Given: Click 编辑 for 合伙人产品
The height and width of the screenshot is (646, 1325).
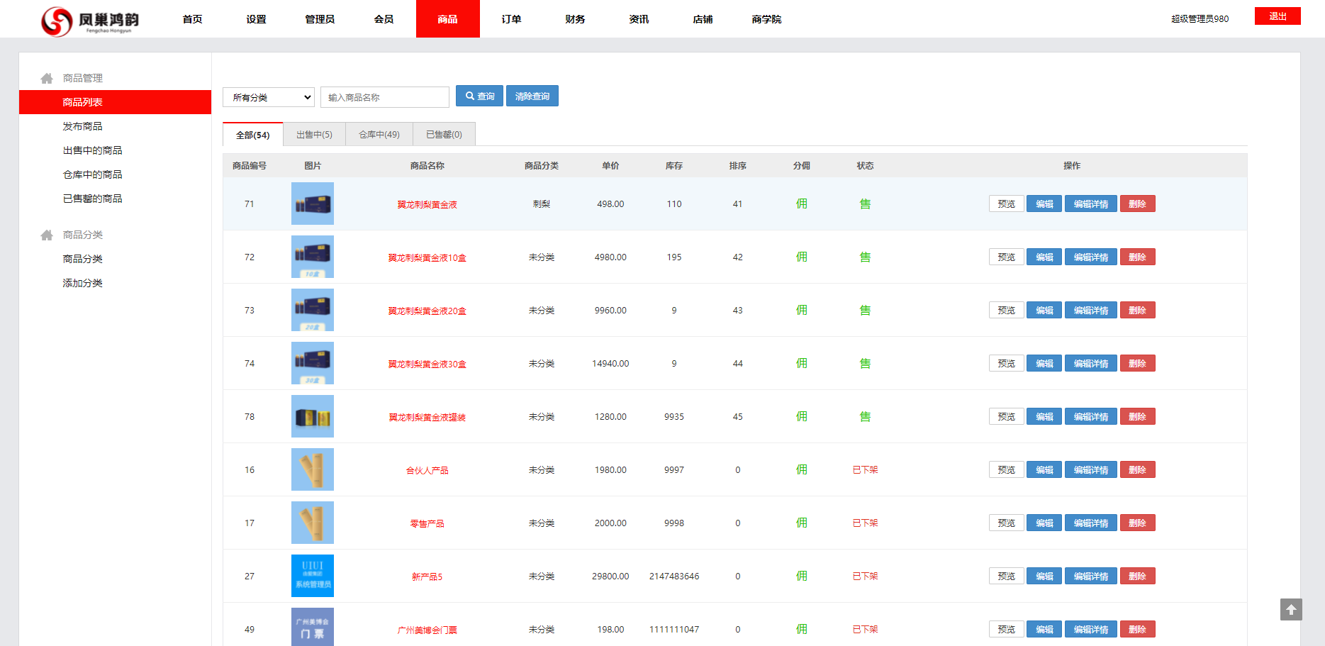Looking at the screenshot, I should pyautogui.click(x=1044, y=469).
